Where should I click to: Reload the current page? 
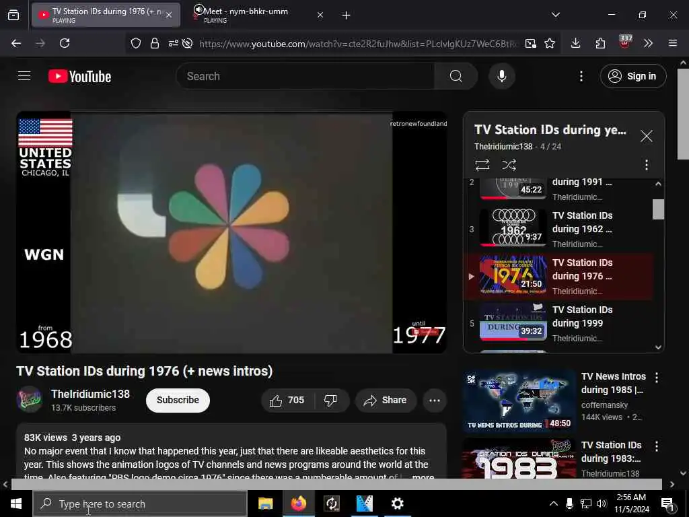(x=65, y=43)
